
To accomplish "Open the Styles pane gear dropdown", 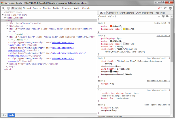I will [x=167, y=16].
